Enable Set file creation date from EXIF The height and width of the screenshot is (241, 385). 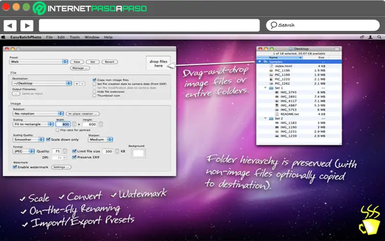pos(94,84)
